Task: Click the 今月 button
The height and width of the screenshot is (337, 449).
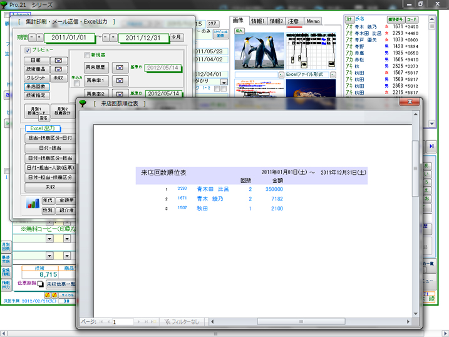Action: point(177,37)
